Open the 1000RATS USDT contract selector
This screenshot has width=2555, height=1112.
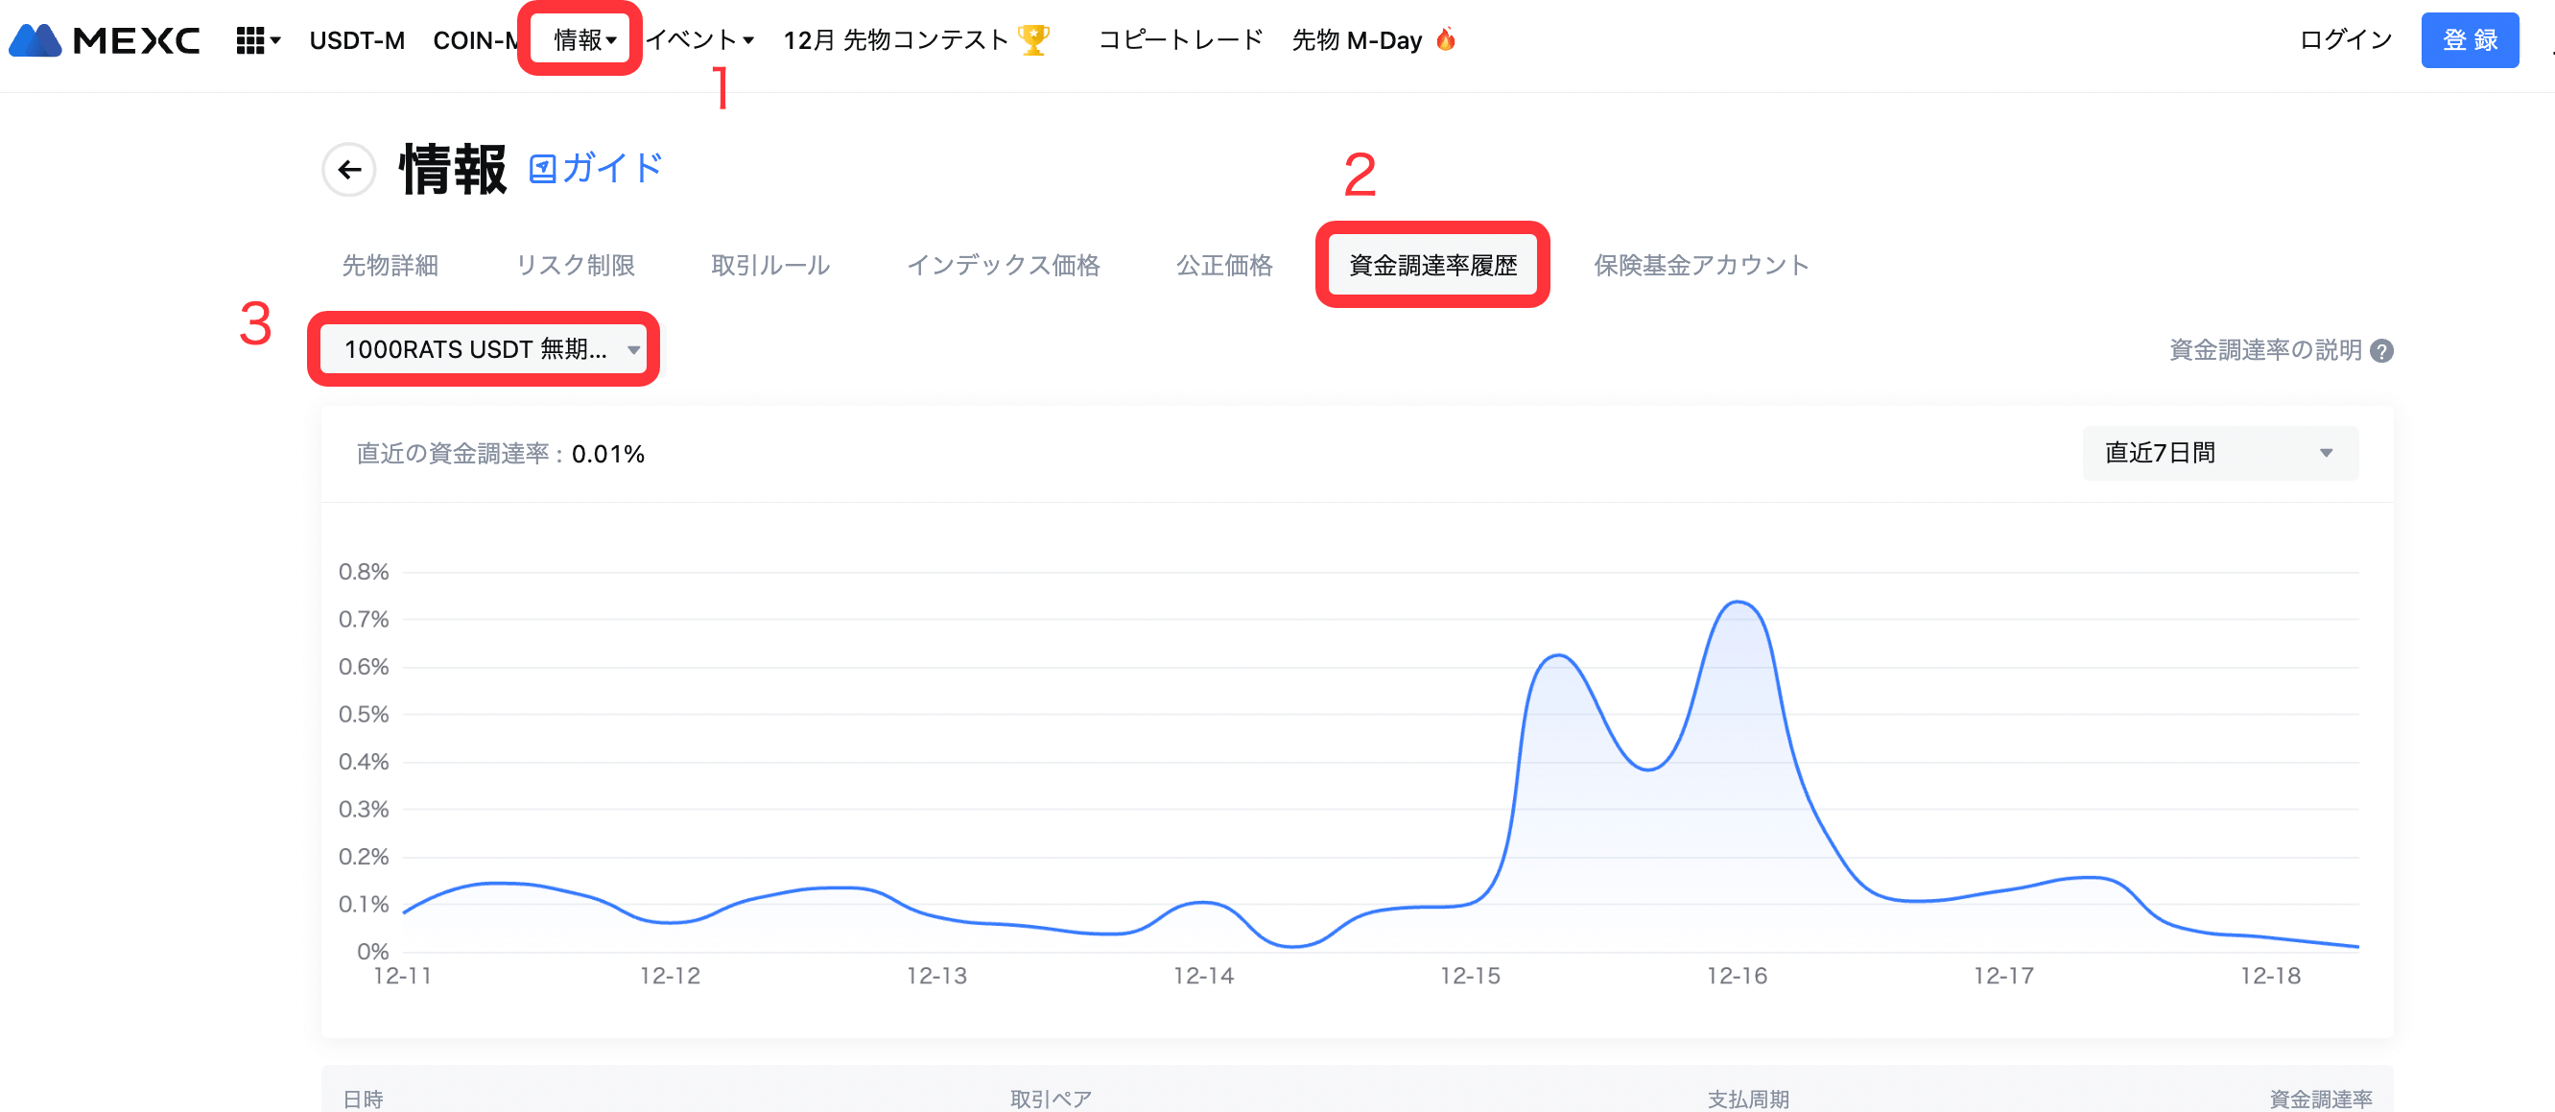[483, 349]
